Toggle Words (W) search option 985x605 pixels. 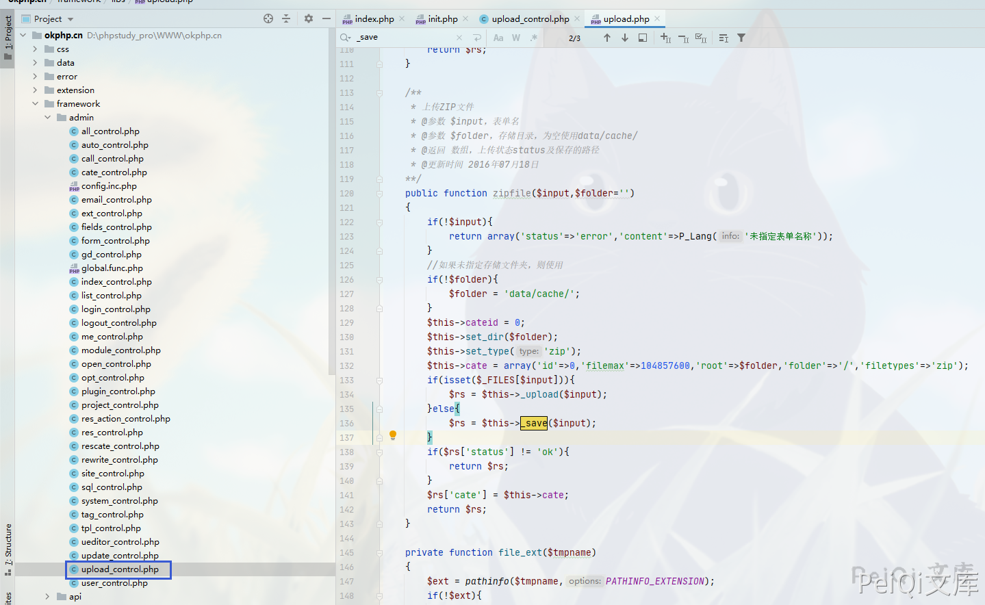[x=516, y=38]
